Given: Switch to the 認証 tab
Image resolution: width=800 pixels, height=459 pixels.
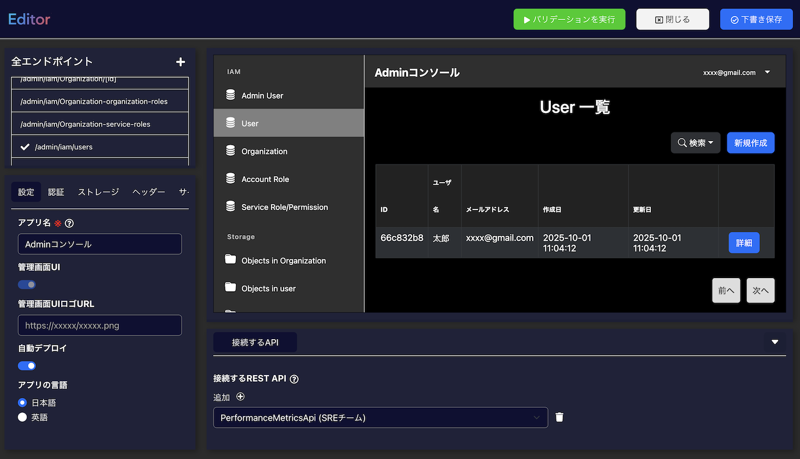Looking at the screenshot, I should (56, 192).
